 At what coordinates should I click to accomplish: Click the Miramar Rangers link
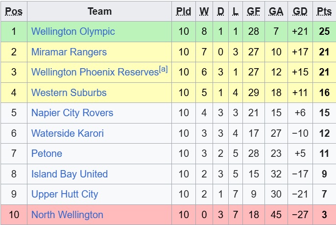(x=69, y=52)
